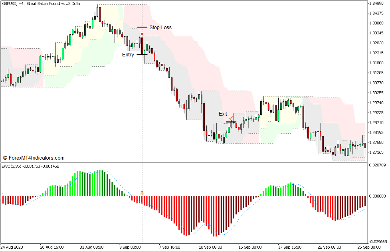Image resolution: width=390 pixels, height=251 pixels.
Task: Select the Exit horizontal line marker
Action: [232, 121]
